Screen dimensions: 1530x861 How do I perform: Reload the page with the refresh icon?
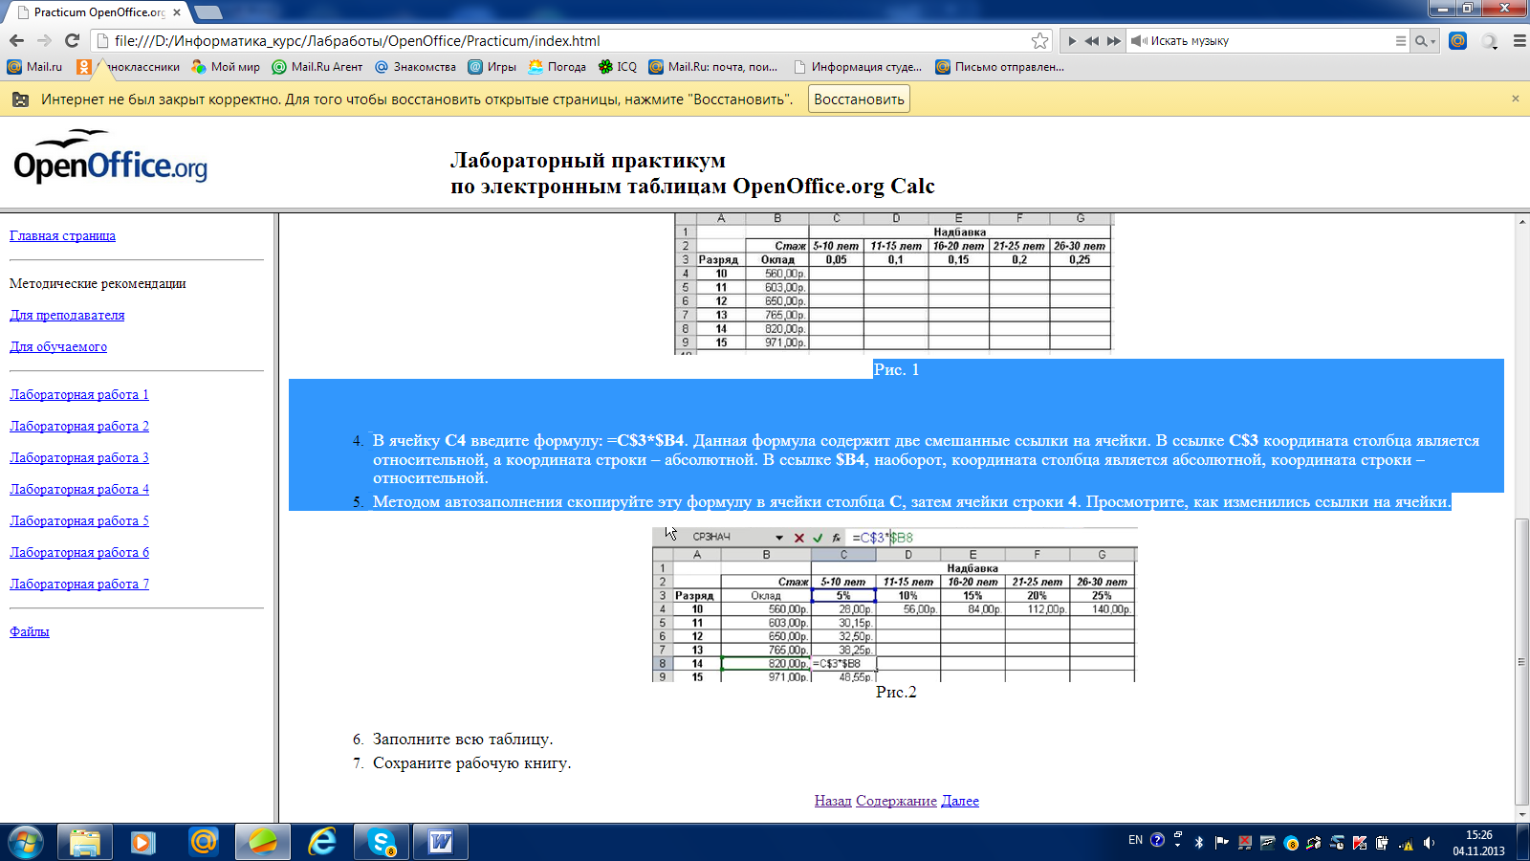72,40
